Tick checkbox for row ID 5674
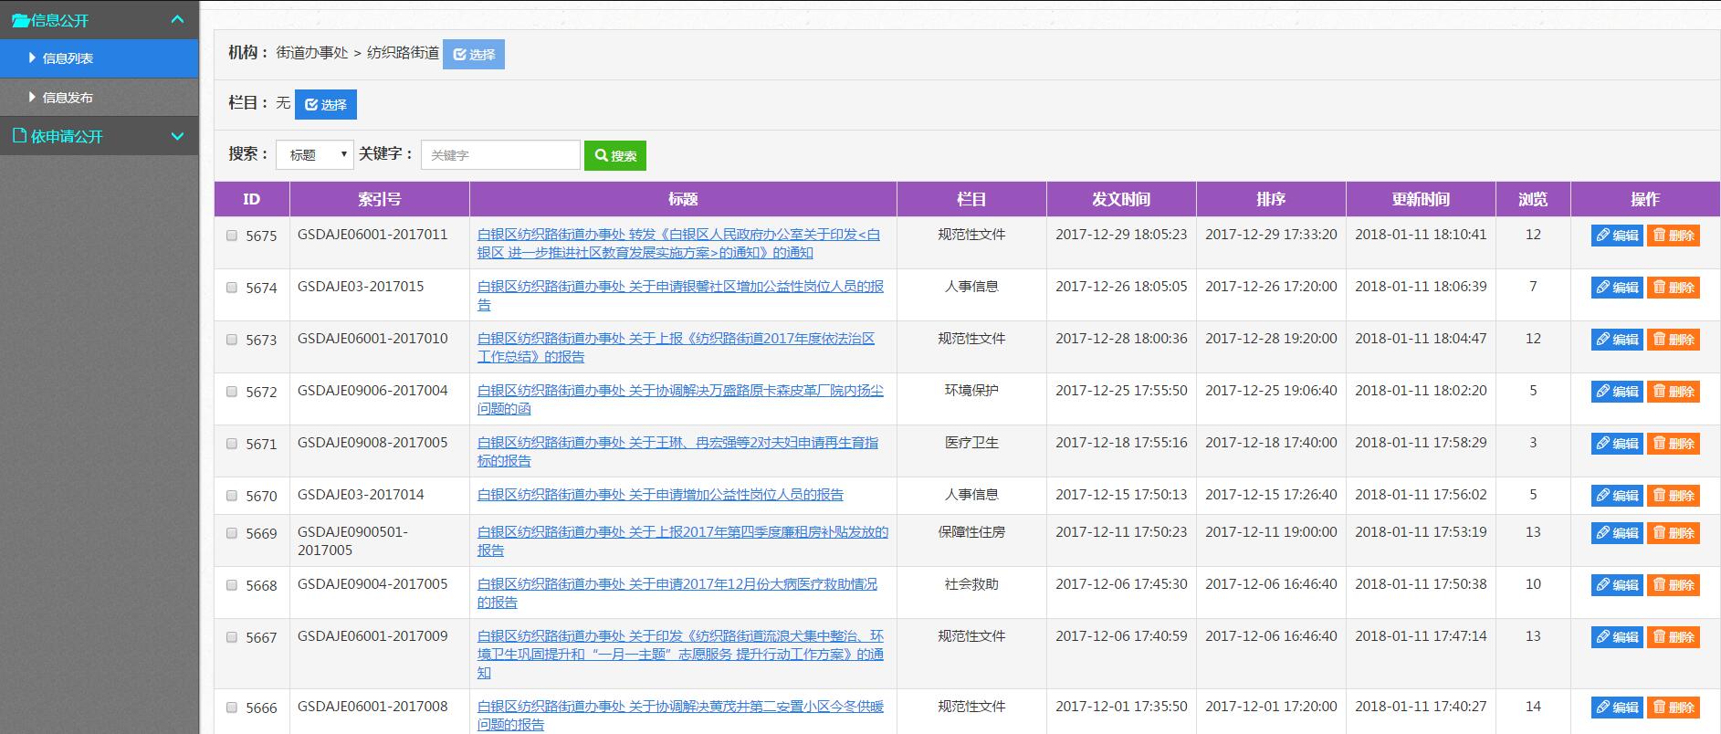 click(x=232, y=288)
